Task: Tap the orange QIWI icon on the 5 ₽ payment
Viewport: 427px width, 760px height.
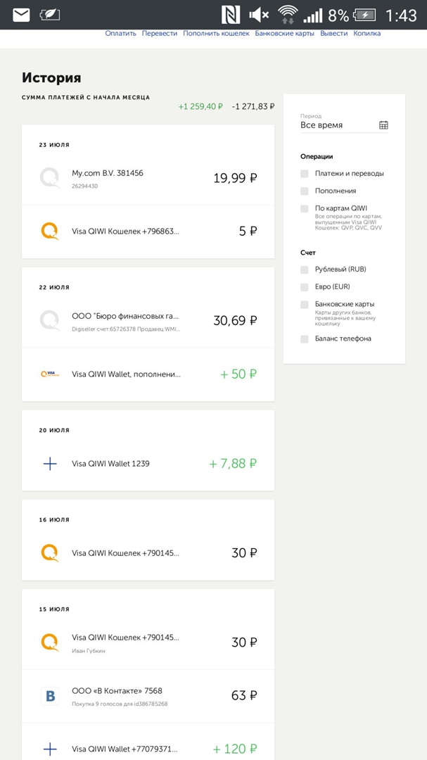Action: point(50,231)
